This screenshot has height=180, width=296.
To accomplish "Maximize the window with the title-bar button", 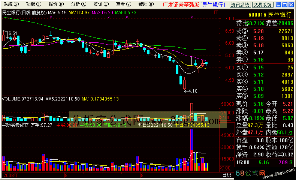I will 285,5.
